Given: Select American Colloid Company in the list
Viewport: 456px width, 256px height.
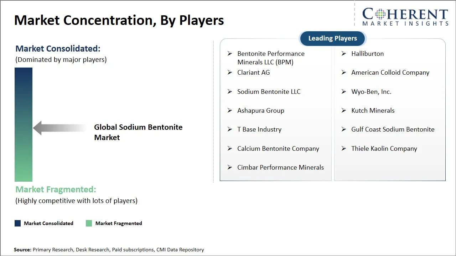Looking at the screenshot, I should click(x=390, y=73).
